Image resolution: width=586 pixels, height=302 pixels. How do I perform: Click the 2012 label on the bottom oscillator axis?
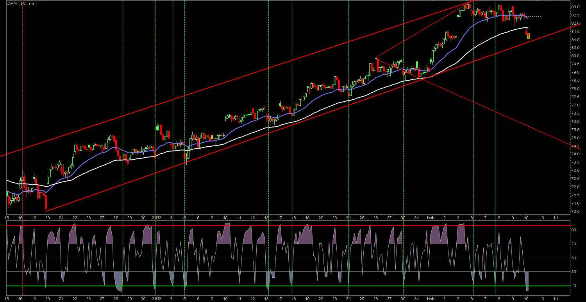point(157,298)
